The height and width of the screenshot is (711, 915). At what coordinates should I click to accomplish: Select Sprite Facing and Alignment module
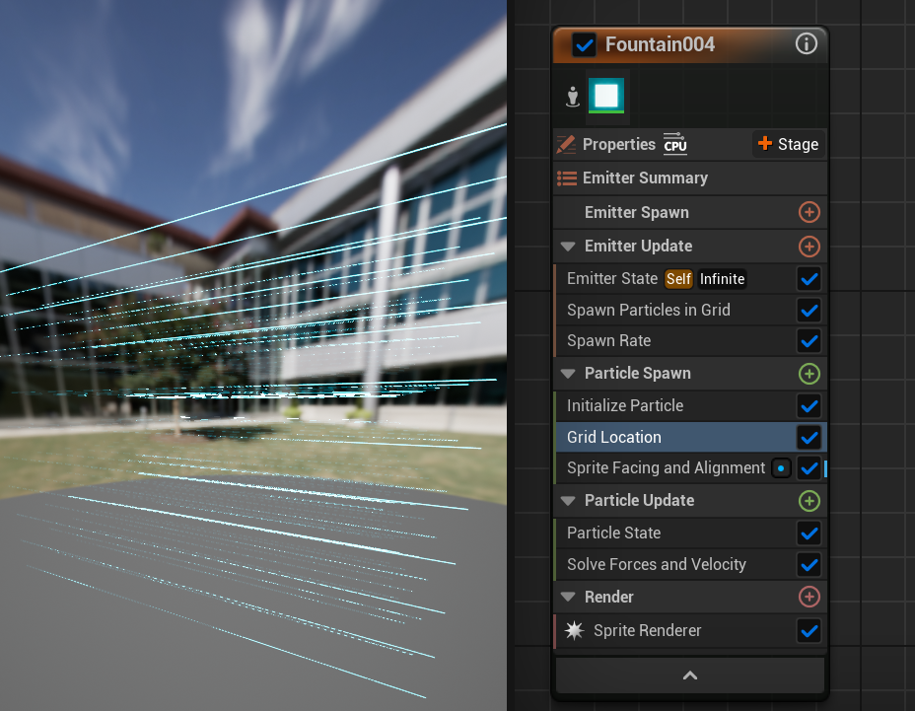[690, 468]
